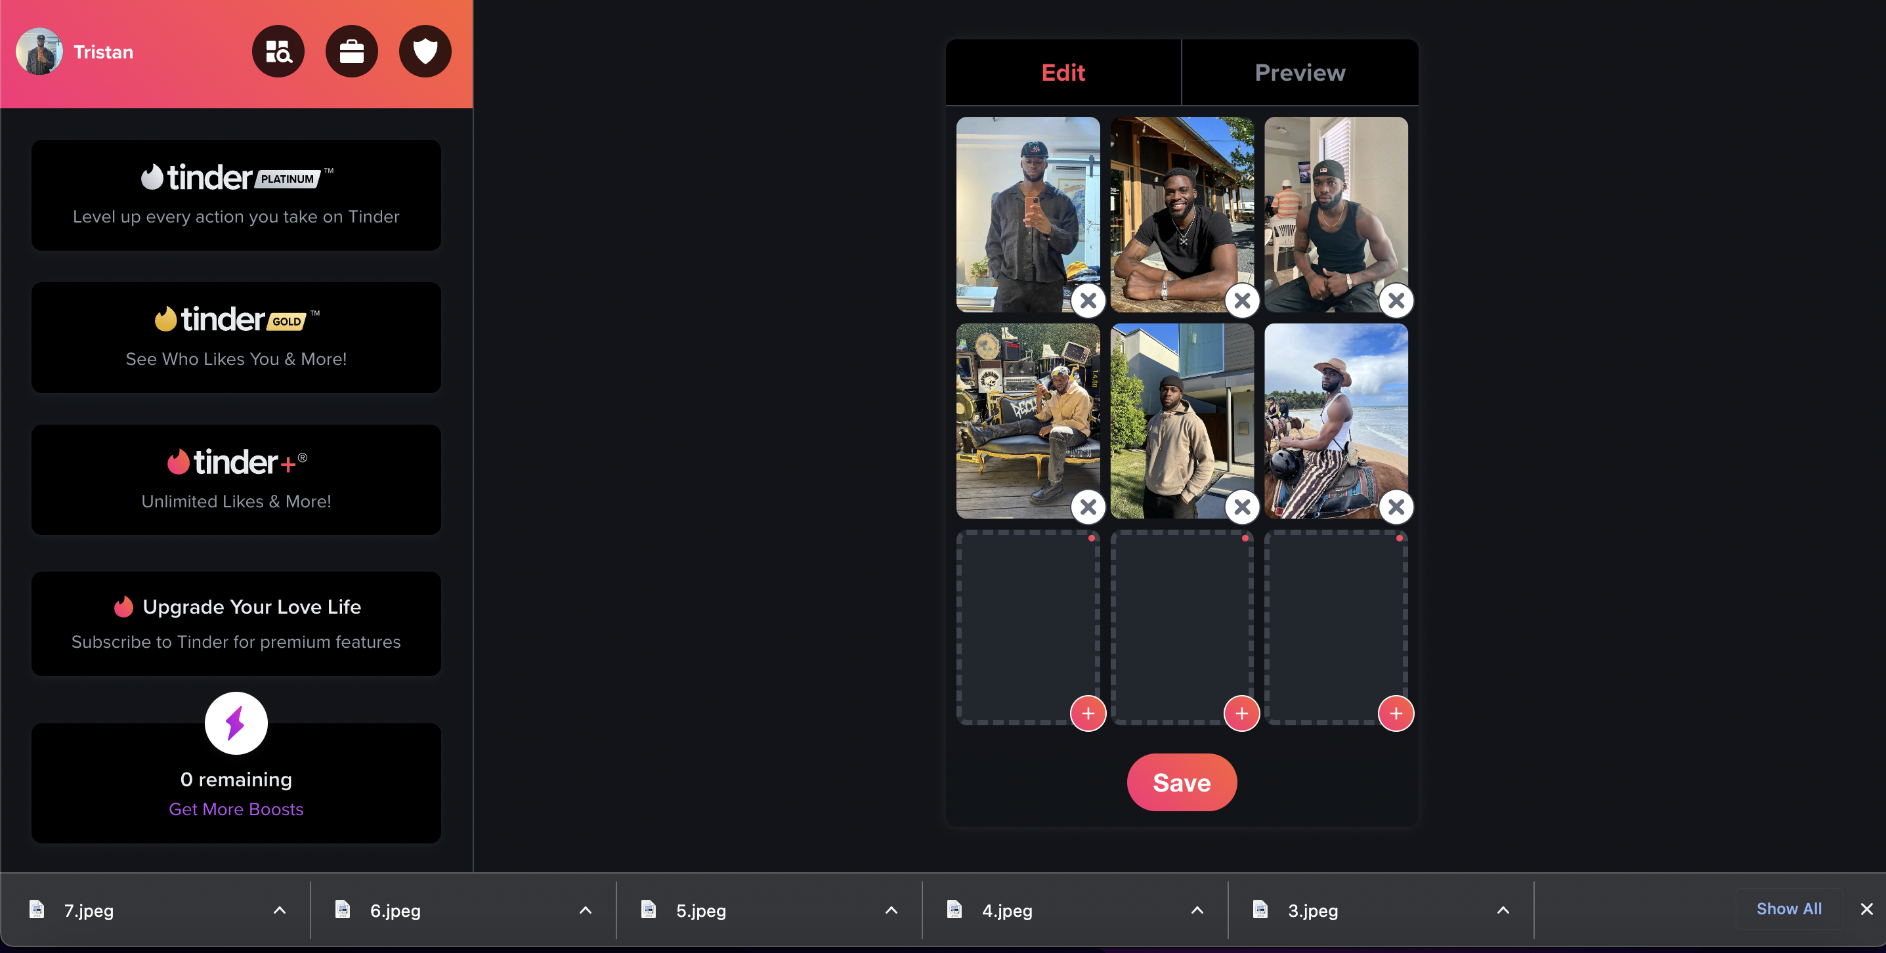Remove the mirror selfie photo with X
The height and width of the screenshot is (953, 1886).
[x=1088, y=301]
